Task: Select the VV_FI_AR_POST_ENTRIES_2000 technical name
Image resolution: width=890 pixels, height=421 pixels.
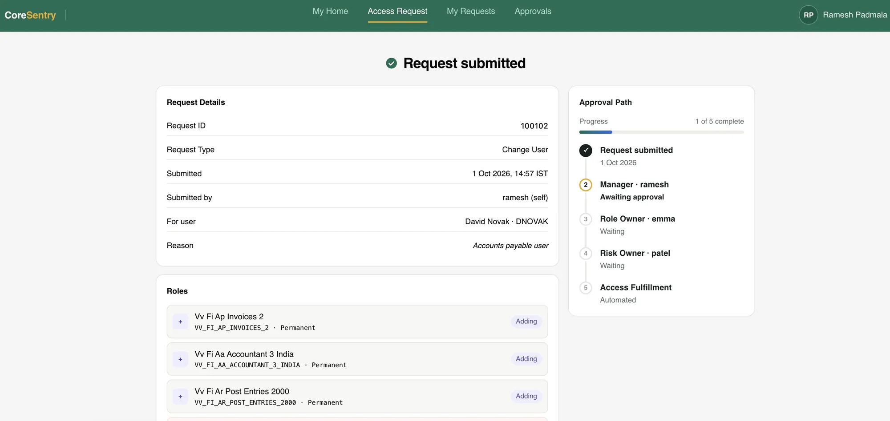Action: point(245,403)
